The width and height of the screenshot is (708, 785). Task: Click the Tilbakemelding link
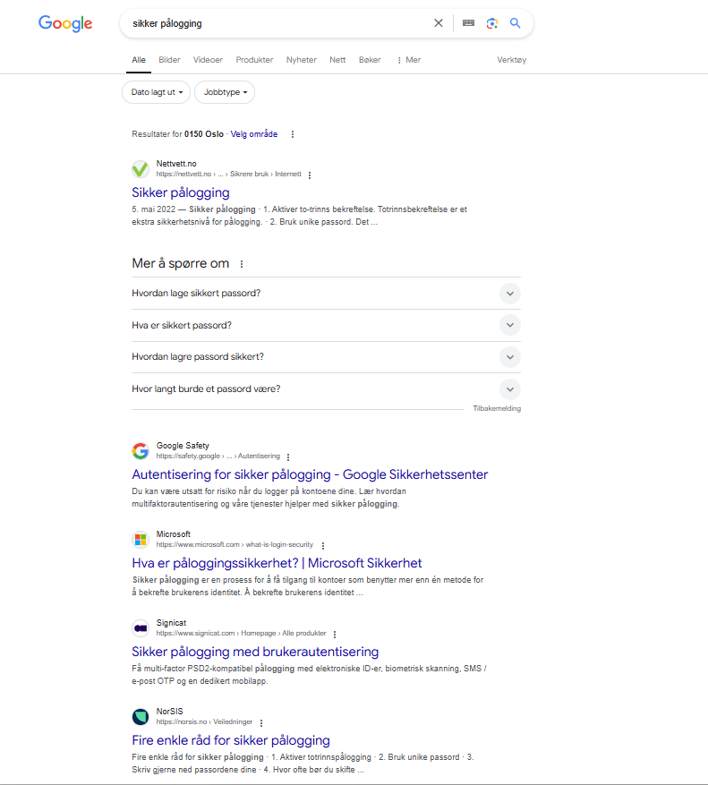tap(497, 408)
